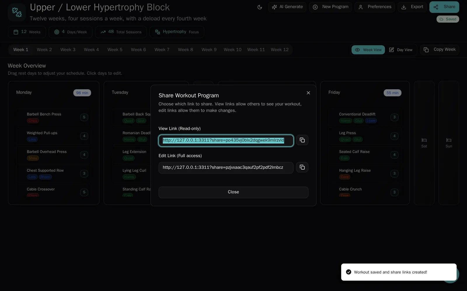This screenshot has width=467, height=291.
Task: Copy Week using the Copy Week button
Action: pos(439,50)
